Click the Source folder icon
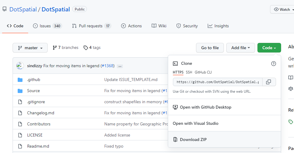The width and height of the screenshot is (294, 153). pos(20,91)
